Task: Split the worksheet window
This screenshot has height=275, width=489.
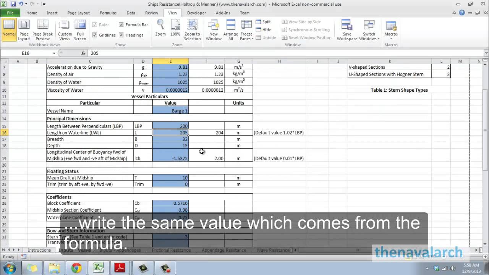Action: pos(263,22)
